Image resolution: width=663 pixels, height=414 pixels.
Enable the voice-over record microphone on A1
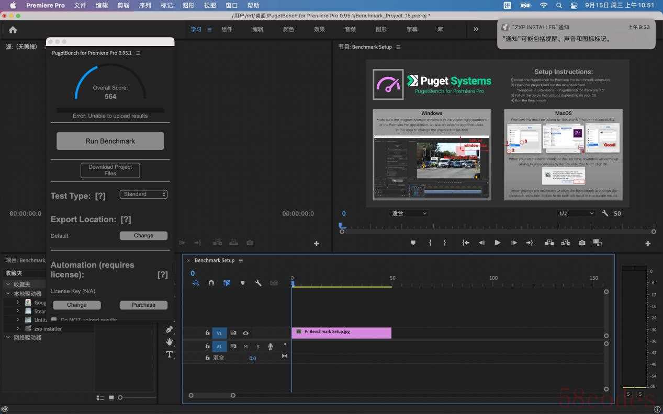click(271, 347)
